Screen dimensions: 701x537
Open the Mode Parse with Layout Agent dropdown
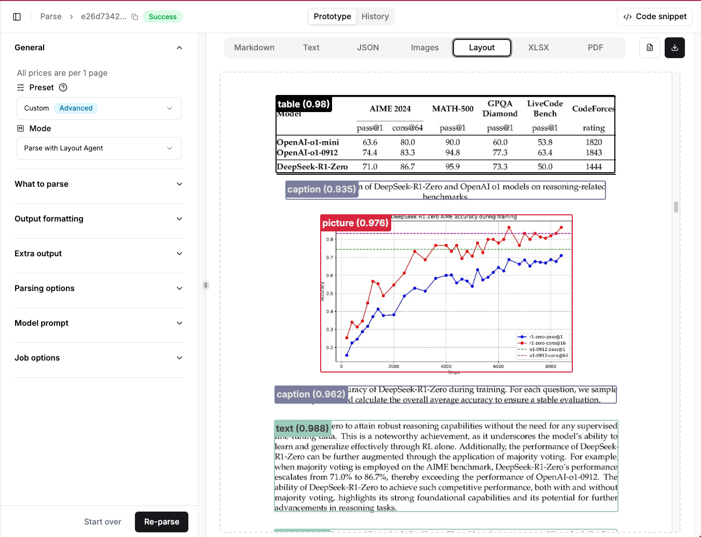(x=99, y=148)
